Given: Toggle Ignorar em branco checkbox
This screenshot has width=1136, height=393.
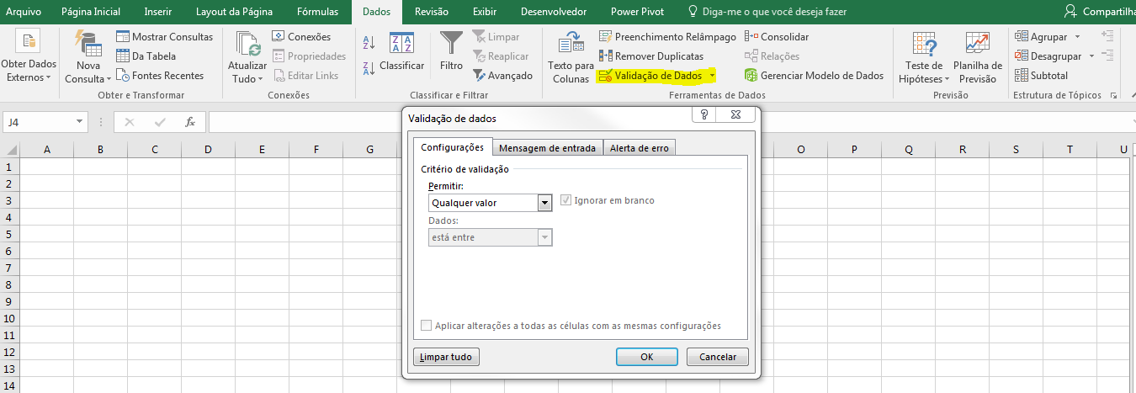Looking at the screenshot, I should (566, 200).
